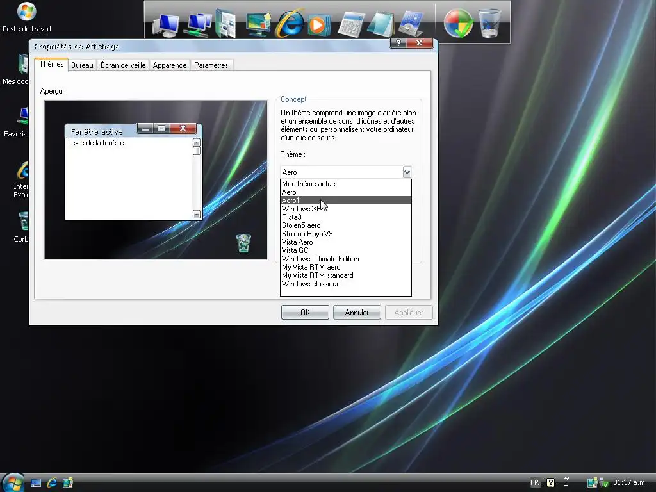Select the Aero theme in list

[x=345, y=192]
